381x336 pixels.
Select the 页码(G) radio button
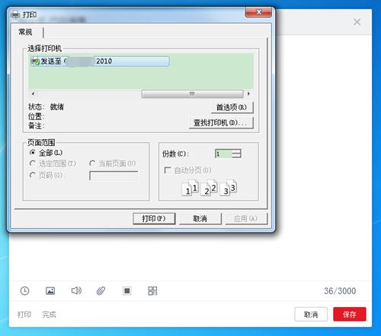33,175
